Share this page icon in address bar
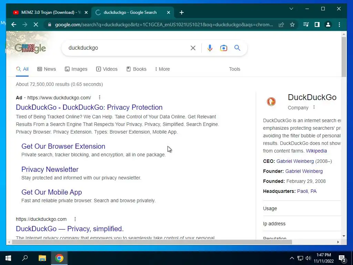The image size is (353, 265). click(x=281, y=25)
